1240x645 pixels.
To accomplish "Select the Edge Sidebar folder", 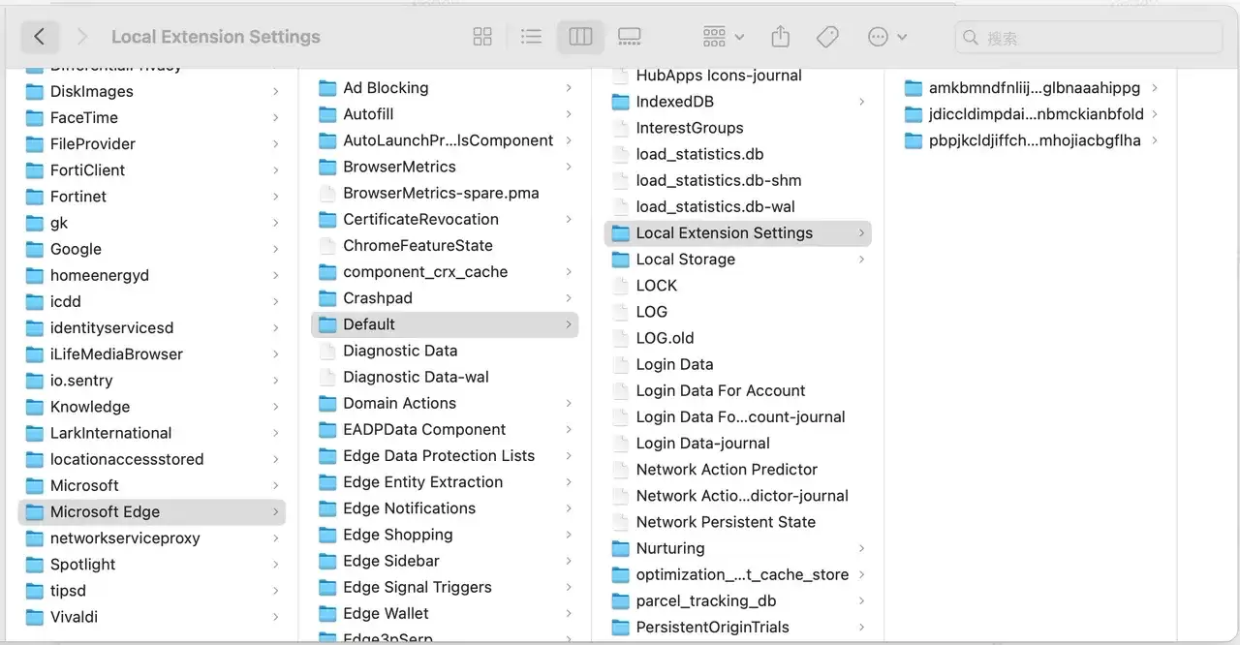I will 445,561.
